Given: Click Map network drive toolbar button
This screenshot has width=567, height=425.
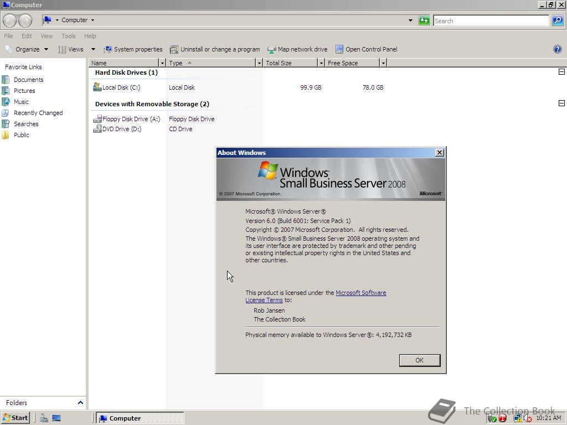Looking at the screenshot, I should [x=297, y=49].
